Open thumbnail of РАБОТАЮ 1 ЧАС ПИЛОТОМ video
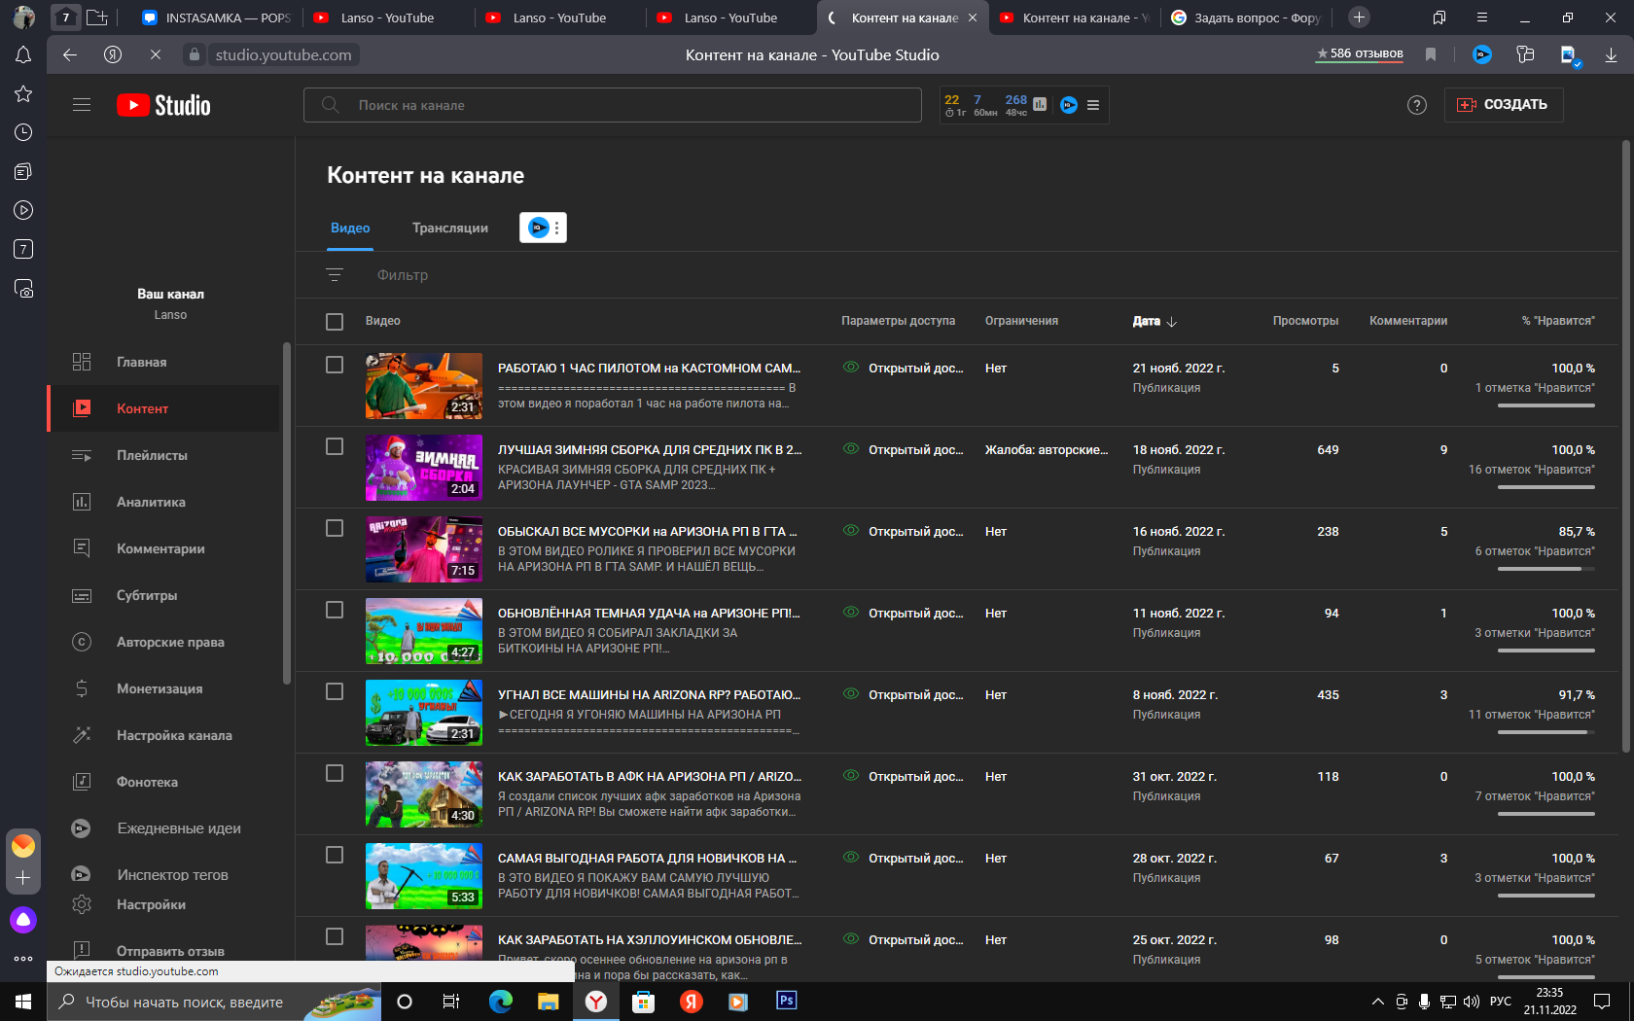 tap(424, 386)
